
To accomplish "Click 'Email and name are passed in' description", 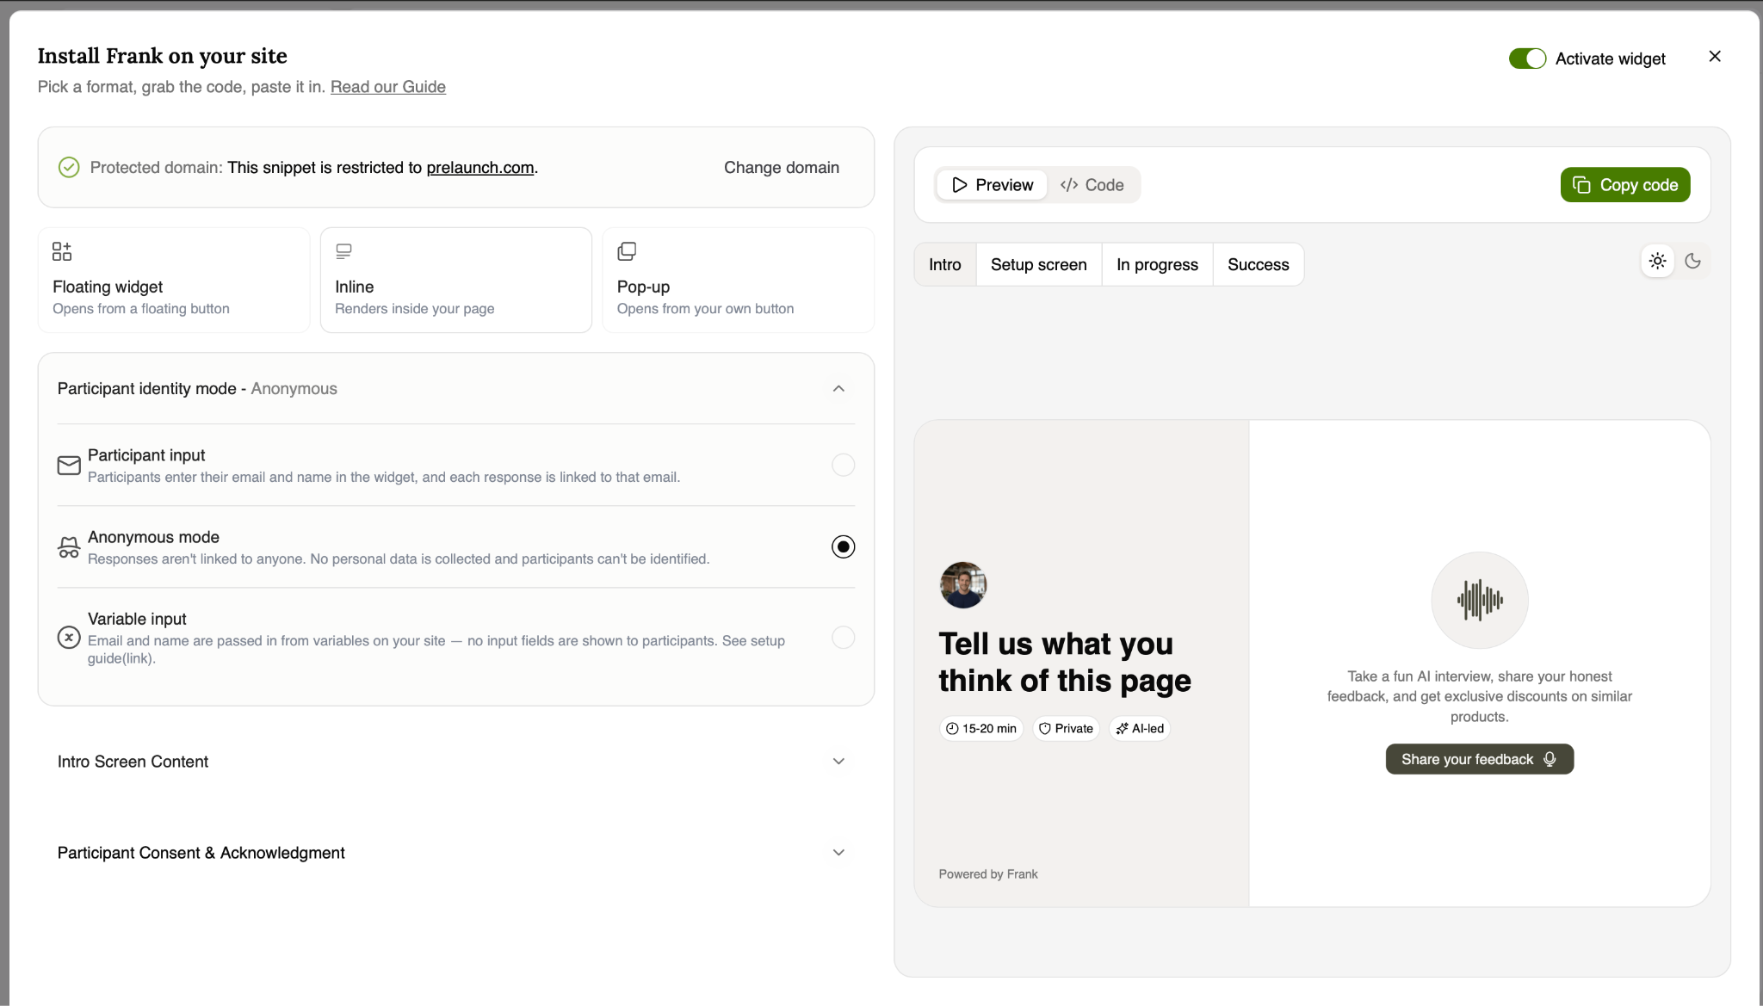I will click(x=436, y=650).
